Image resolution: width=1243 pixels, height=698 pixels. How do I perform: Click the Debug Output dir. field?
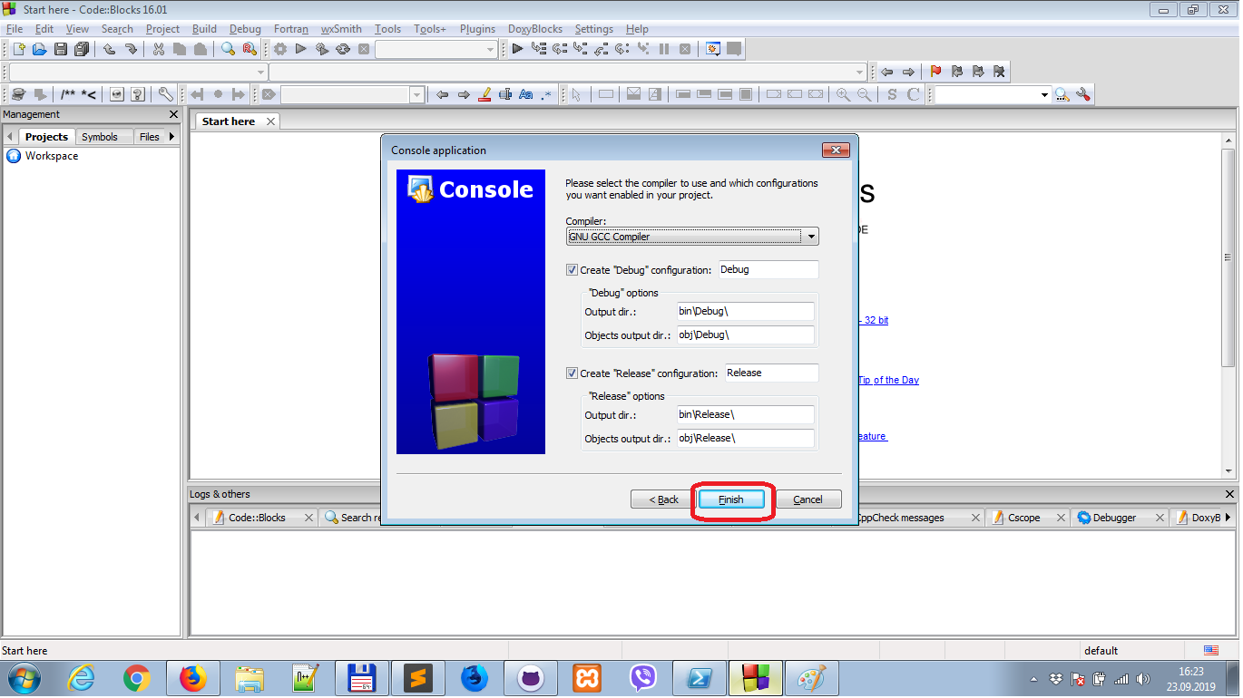(x=746, y=311)
